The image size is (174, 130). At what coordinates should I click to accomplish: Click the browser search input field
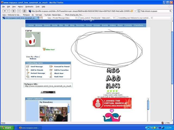[x=155, y=11]
